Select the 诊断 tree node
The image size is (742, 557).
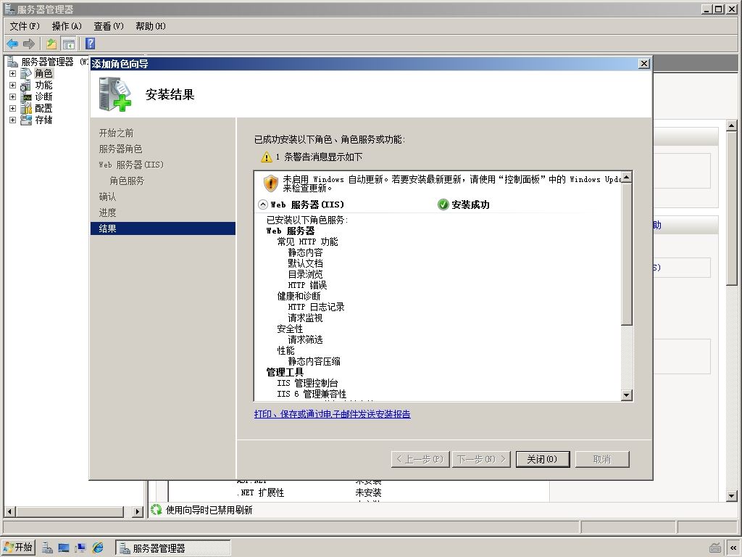point(43,96)
